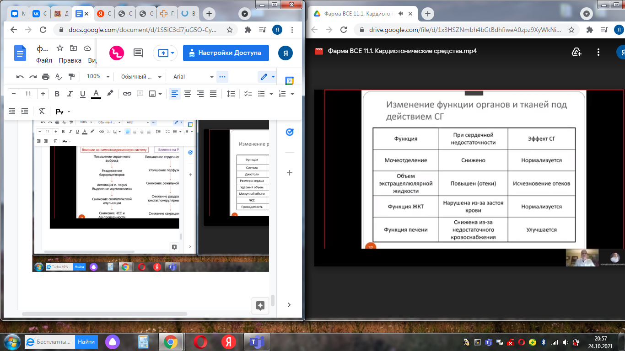Open the Arial font dropdown
The width and height of the screenshot is (625, 351).
[x=193, y=77]
